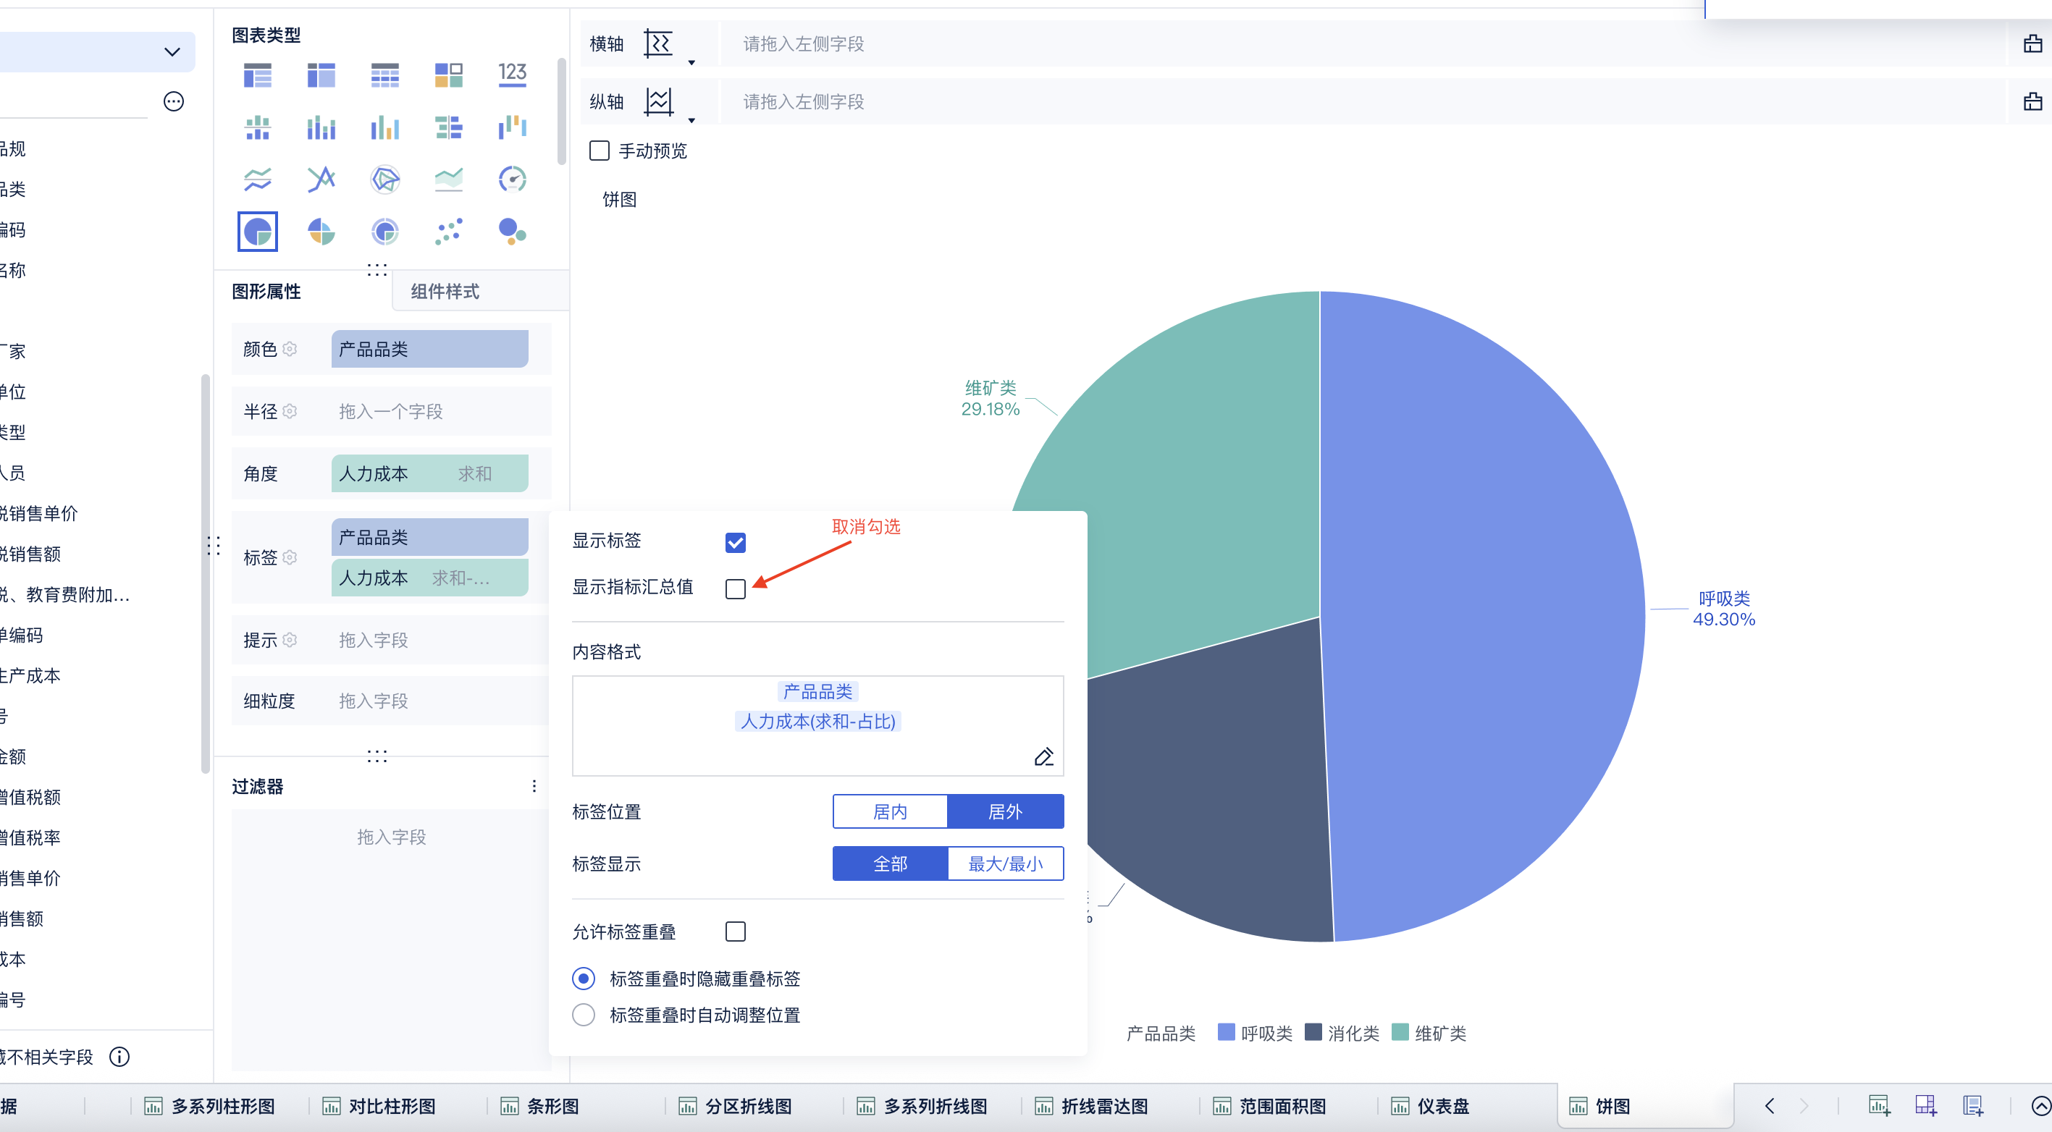Expand the vertical axis type dropdown arrow
This screenshot has height=1132, width=2052.
[x=691, y=120]
